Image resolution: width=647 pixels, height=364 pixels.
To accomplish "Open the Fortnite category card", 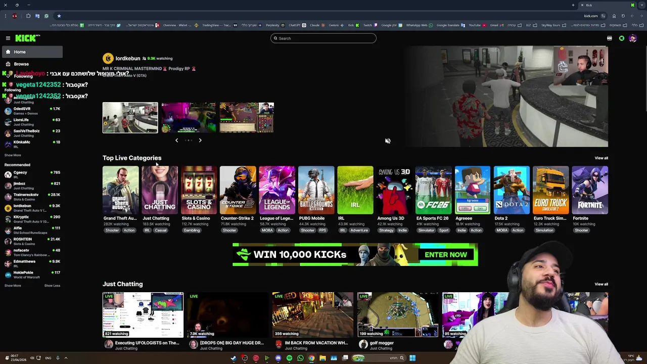I will 590,190.
